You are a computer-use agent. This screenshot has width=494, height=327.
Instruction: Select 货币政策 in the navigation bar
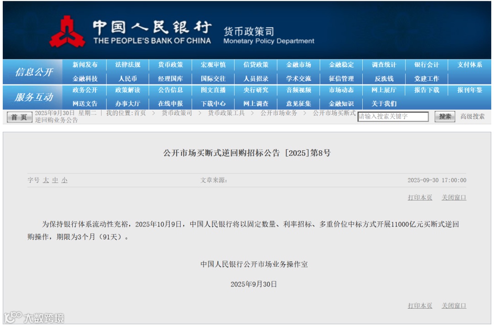coord(171,65)
